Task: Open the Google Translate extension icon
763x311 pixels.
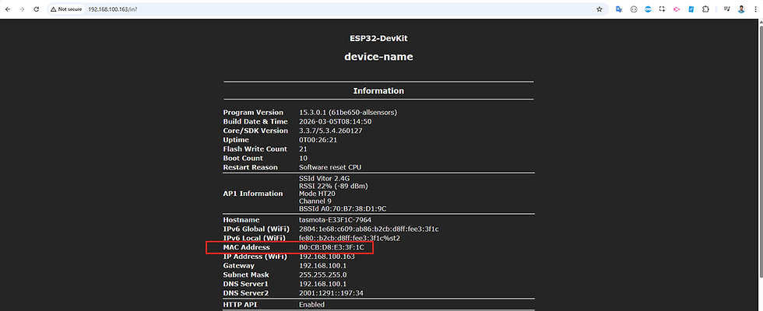Action: coord(619,9)
